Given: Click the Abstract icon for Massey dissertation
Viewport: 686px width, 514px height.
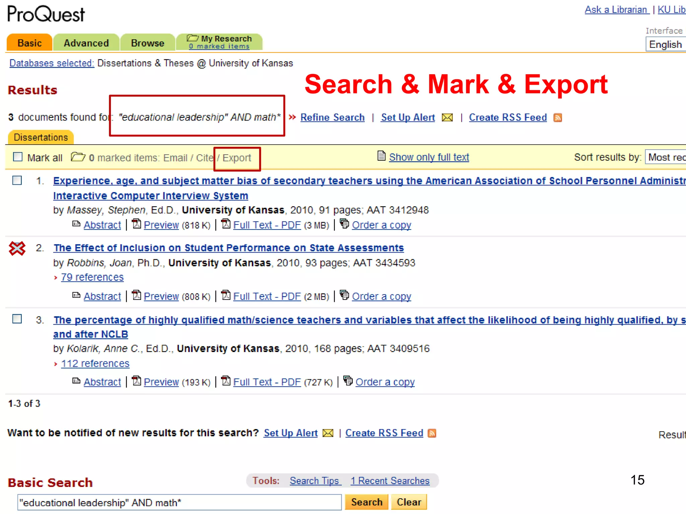Looking at the screenshot, I should (76, 224).
